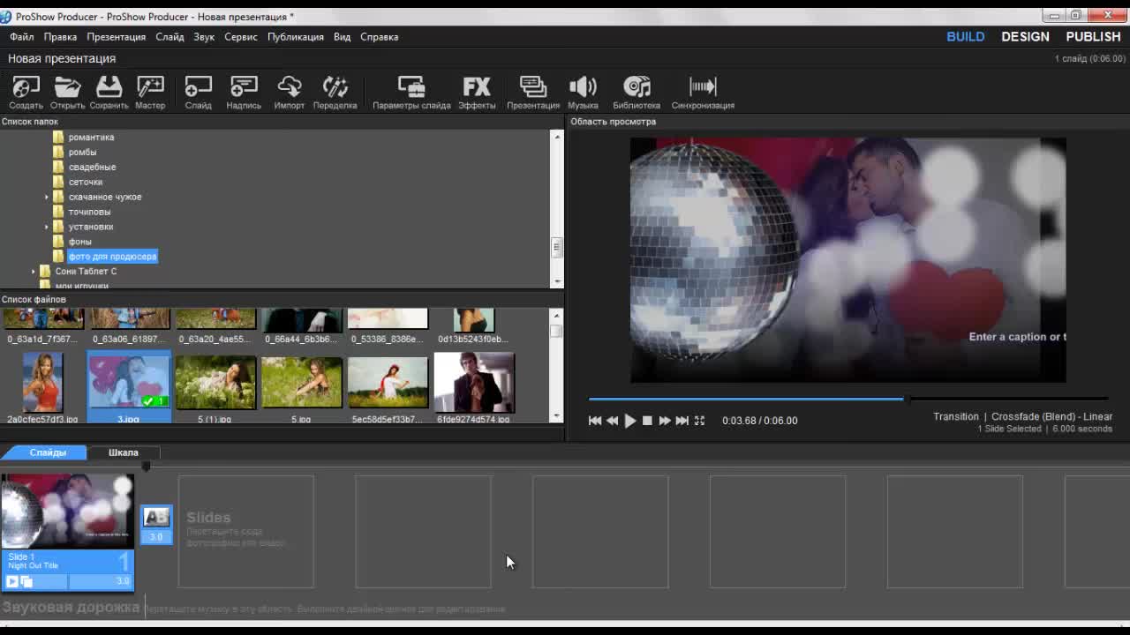This screenshot has height=635, width=1130.
Task: Click the layers icon on Slide 1
Action: 26,581
